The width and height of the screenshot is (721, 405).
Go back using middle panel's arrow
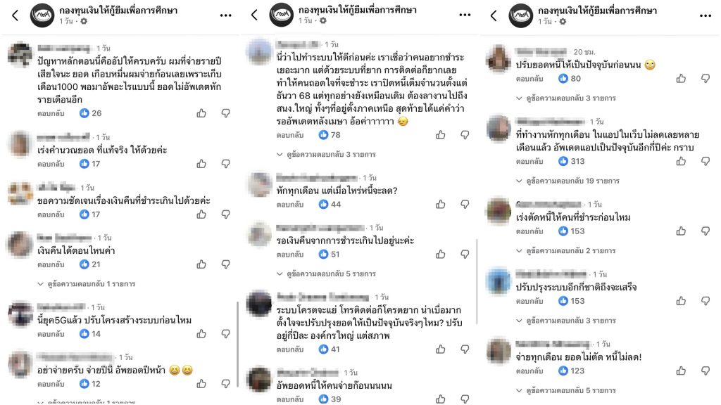[254, 15]
